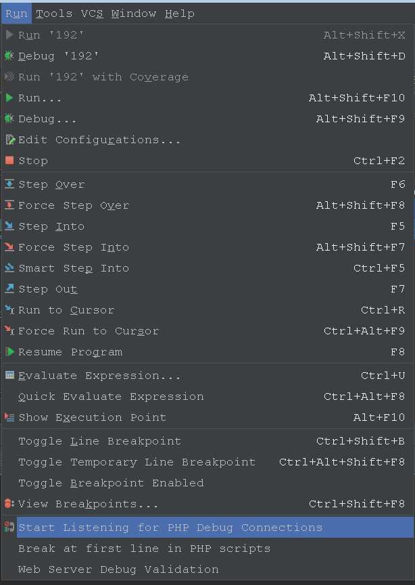Click the Step Out icon

pyautogui.click(x=9, y=288)
